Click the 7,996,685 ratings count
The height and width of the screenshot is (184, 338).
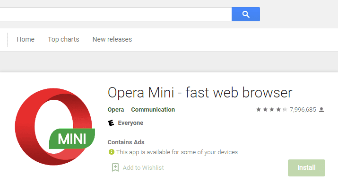pyautogui.click(x=303, y=110)
